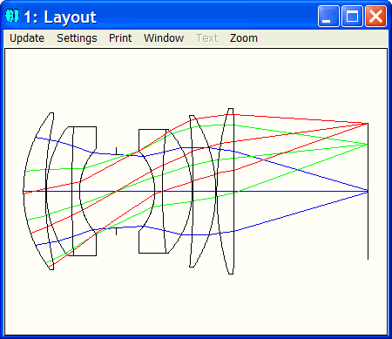Click the lower aperture stop tick mark
Image resolution: width=392 pixels, height=339 pixels.
tap(116, 231)
